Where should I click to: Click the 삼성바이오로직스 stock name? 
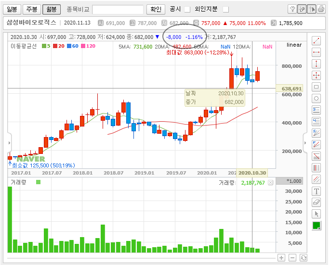(x=31, y=23)
